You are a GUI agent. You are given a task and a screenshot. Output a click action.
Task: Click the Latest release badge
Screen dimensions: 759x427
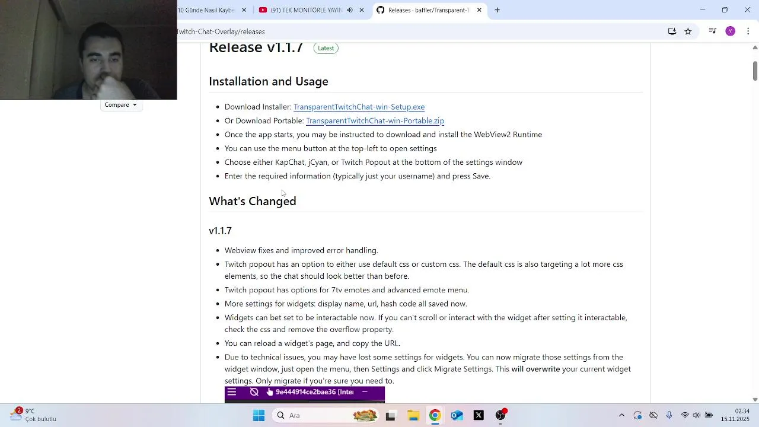326,48
